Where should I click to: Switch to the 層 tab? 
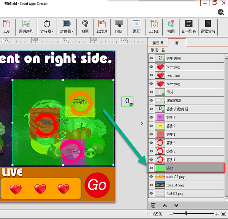click(177, 43)
